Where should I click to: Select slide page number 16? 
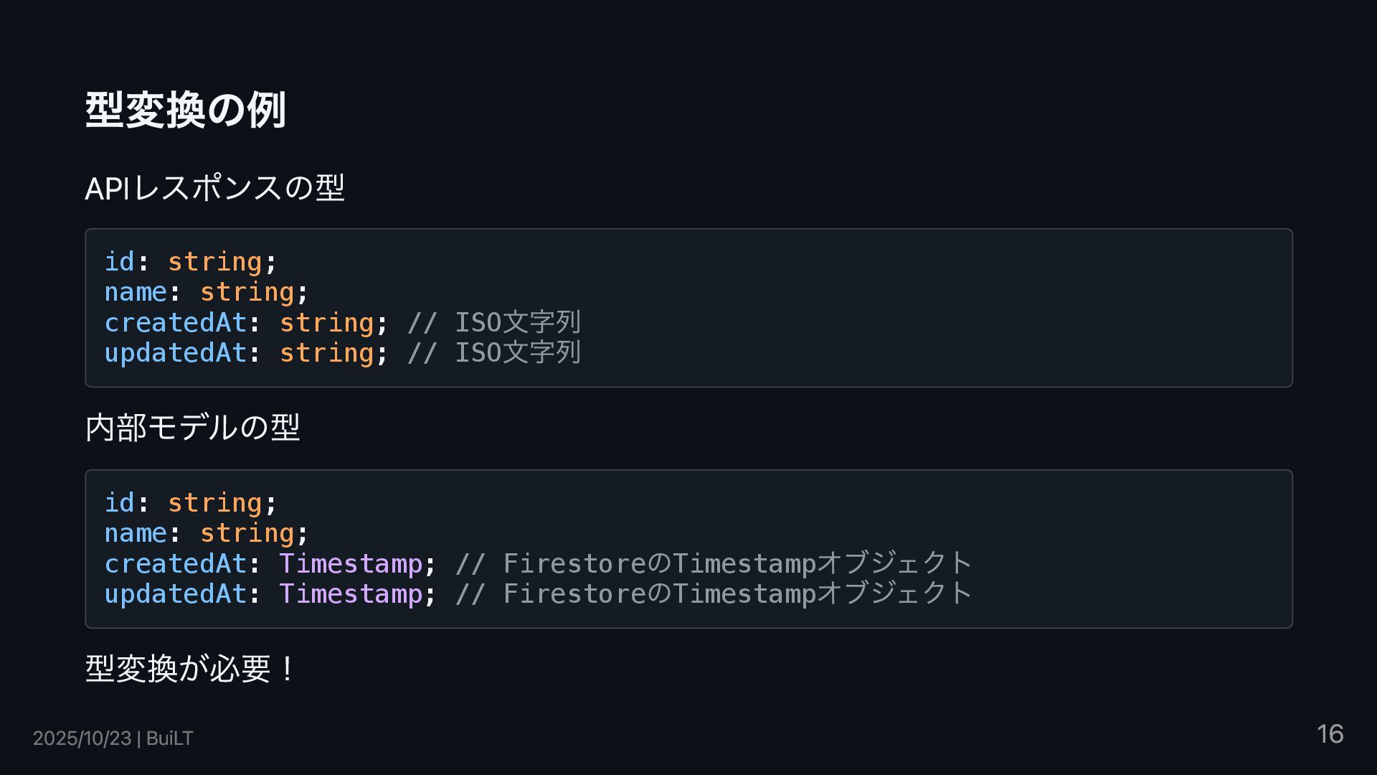(x=1330, y=734)
